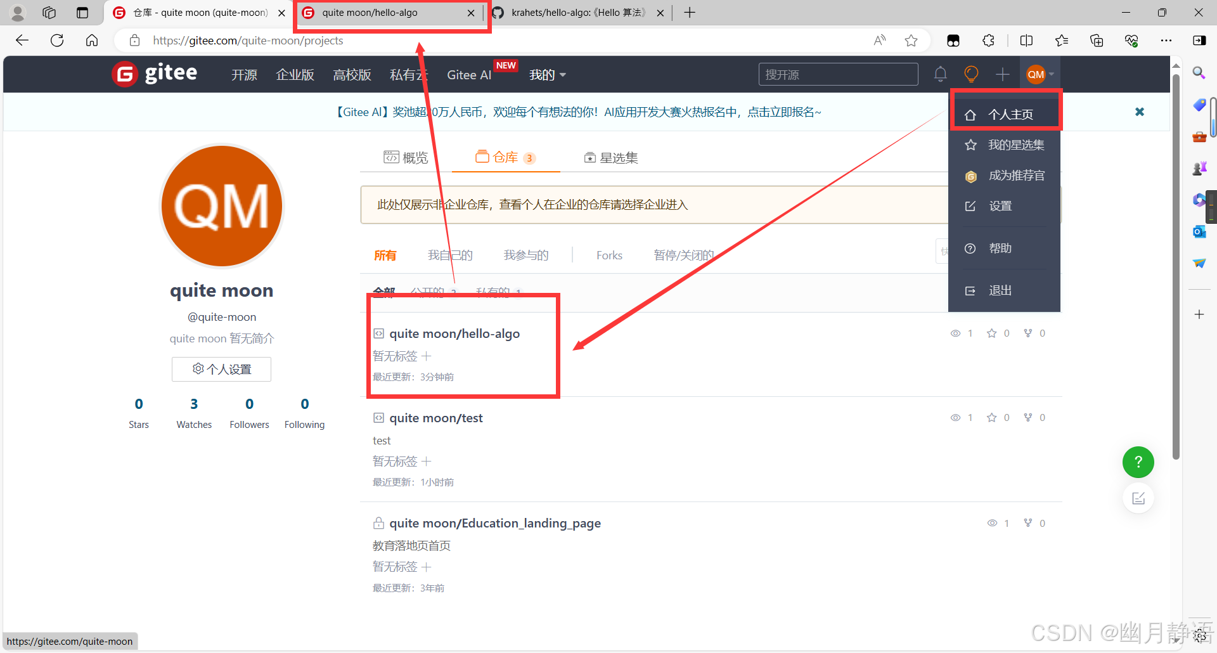This screenshot has height=653, width=1217.
Task: Click the fork icon for test repository
Action: click(1028, 418)
